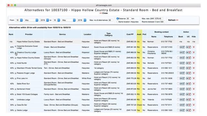Hide Hotel Numbi row with red X
The image size is (207, 116).
194,63
